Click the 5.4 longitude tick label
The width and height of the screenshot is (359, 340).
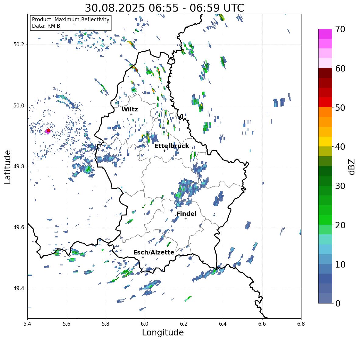click(x=27, y=324)
